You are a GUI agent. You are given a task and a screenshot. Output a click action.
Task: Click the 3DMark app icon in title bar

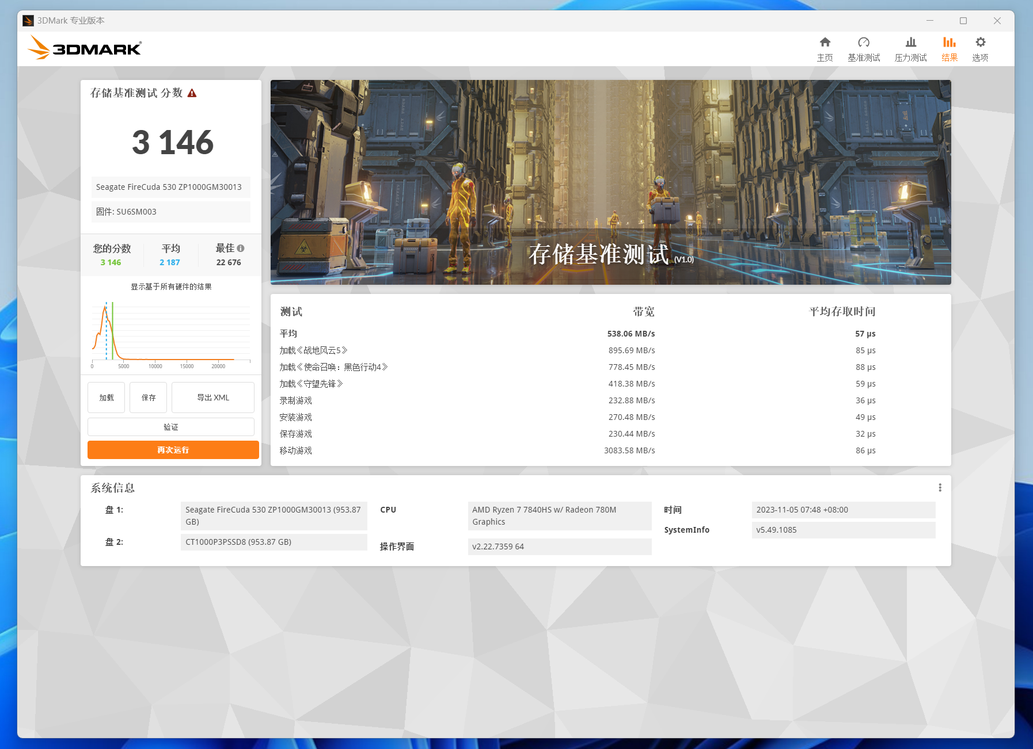coord(28,21)
